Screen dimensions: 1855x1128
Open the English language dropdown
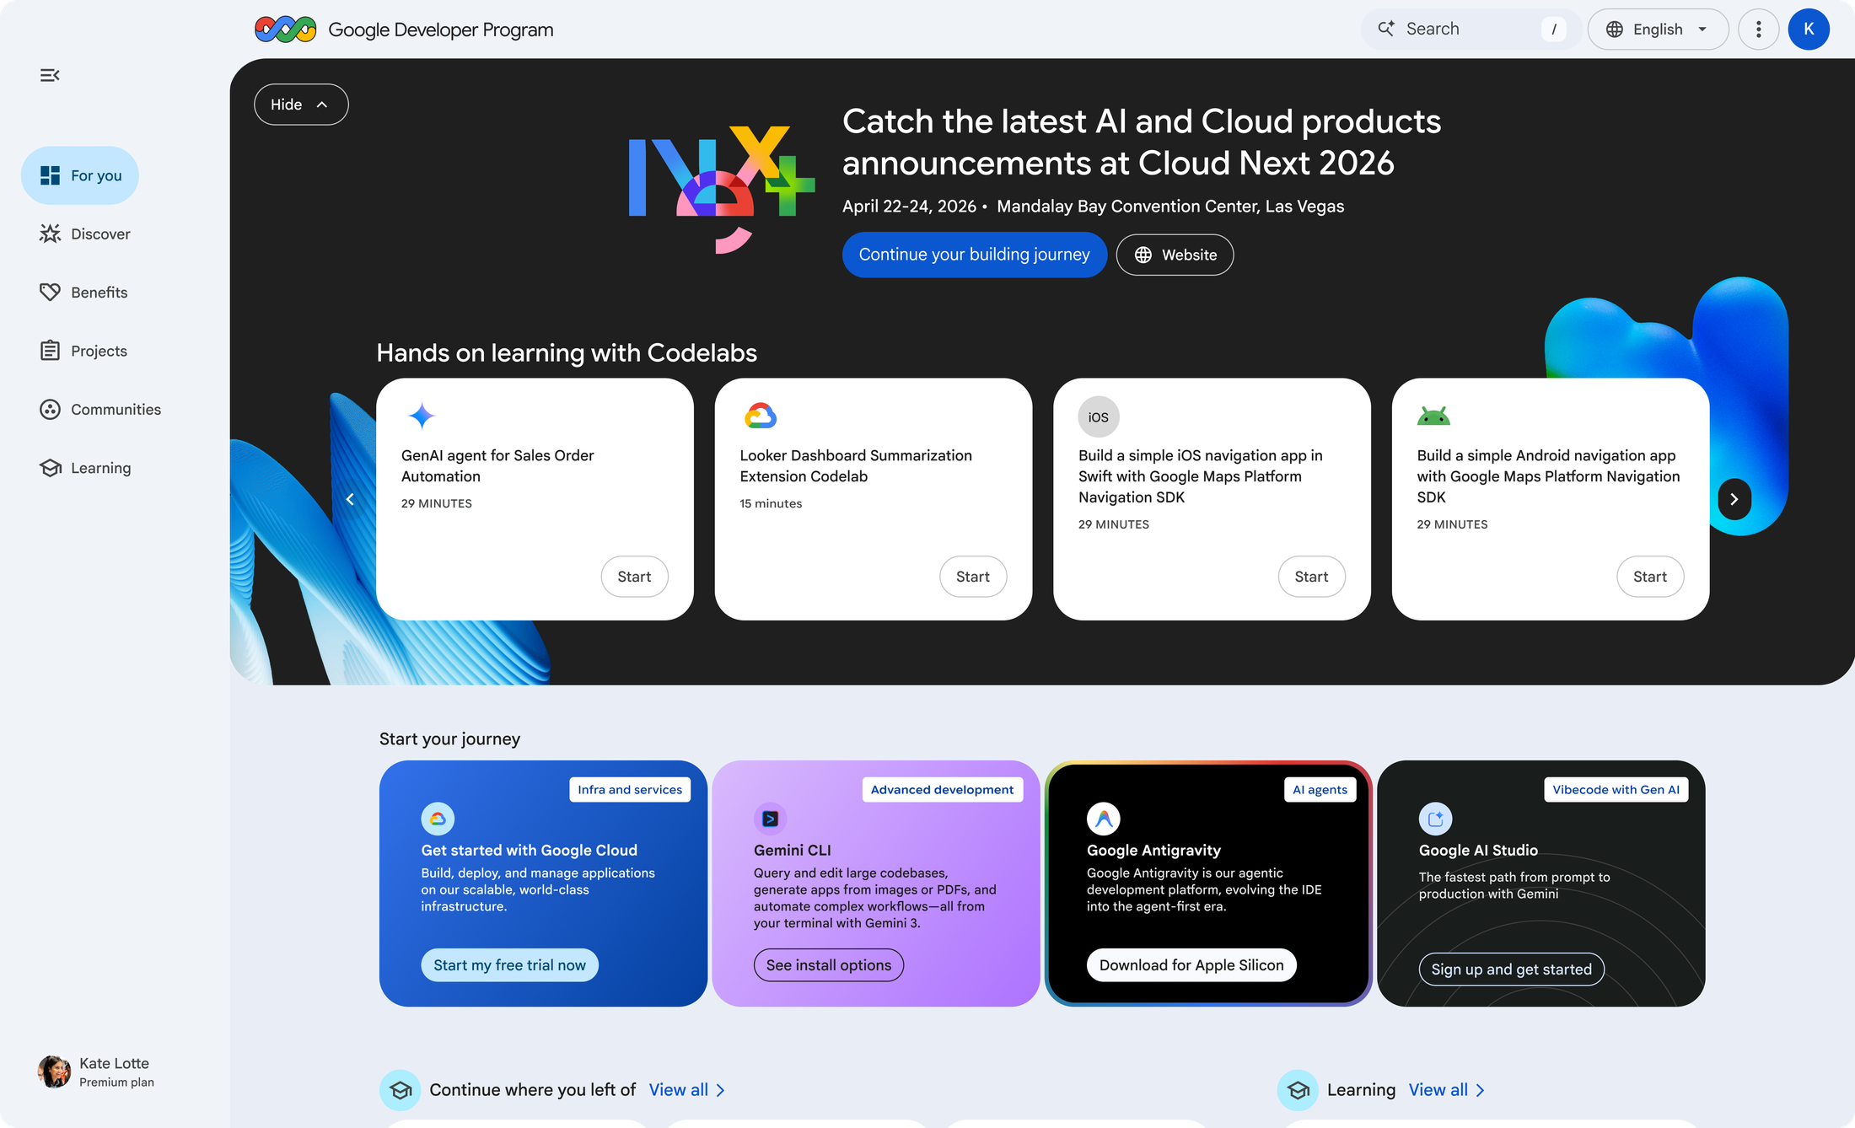click(1657, 29)
